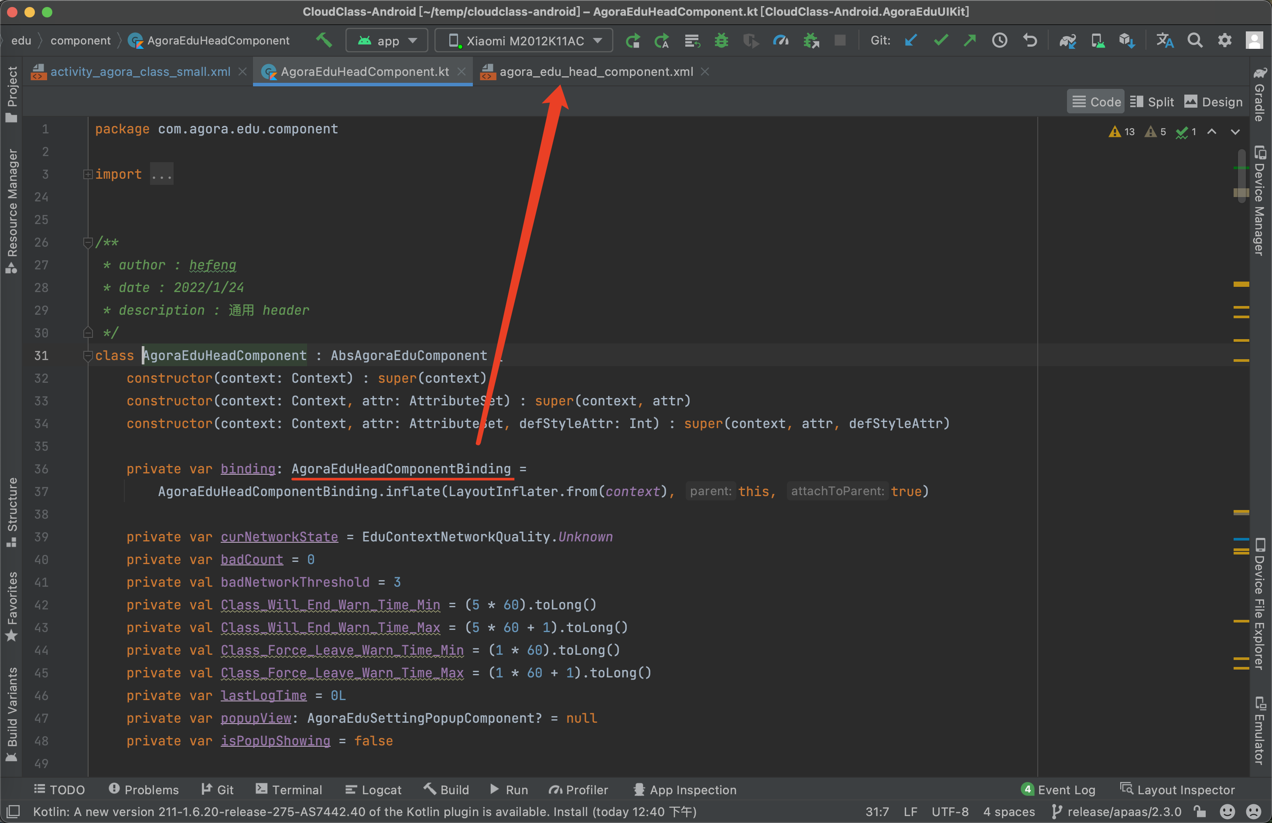The height and width of the screenshot is (823, 1272).
Task: Start debugging with the bug icon
Action: 721,41
